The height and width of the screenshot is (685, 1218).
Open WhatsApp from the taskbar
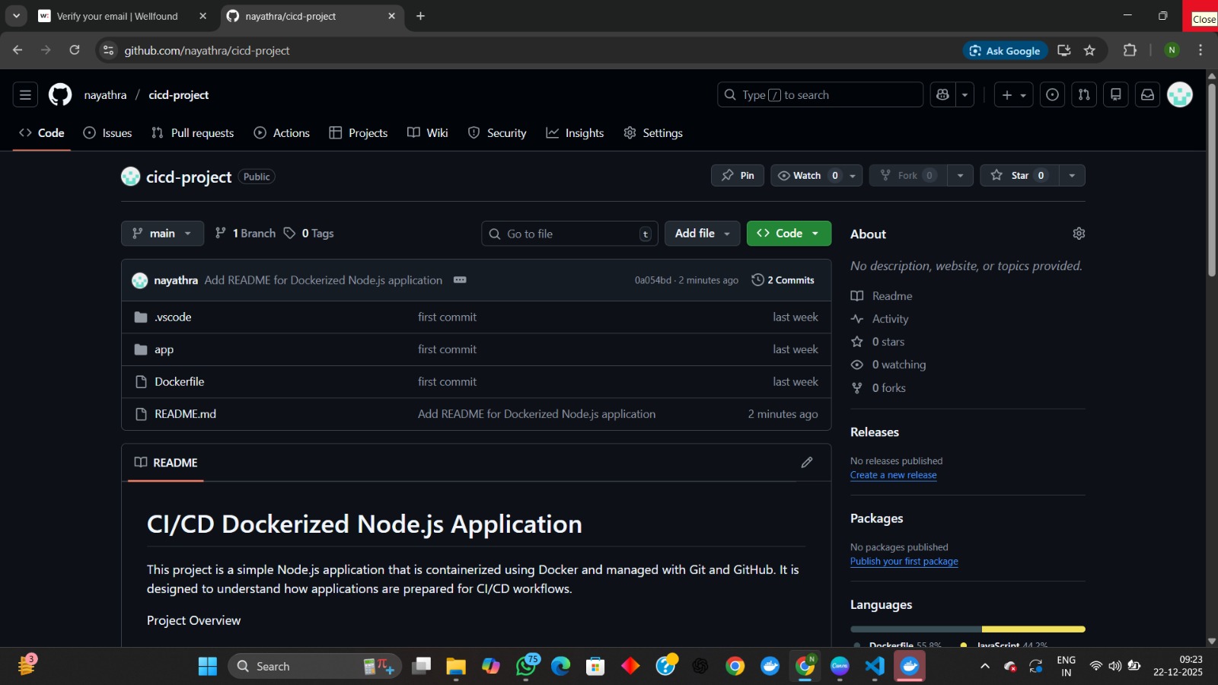click(x=526, y=666)
